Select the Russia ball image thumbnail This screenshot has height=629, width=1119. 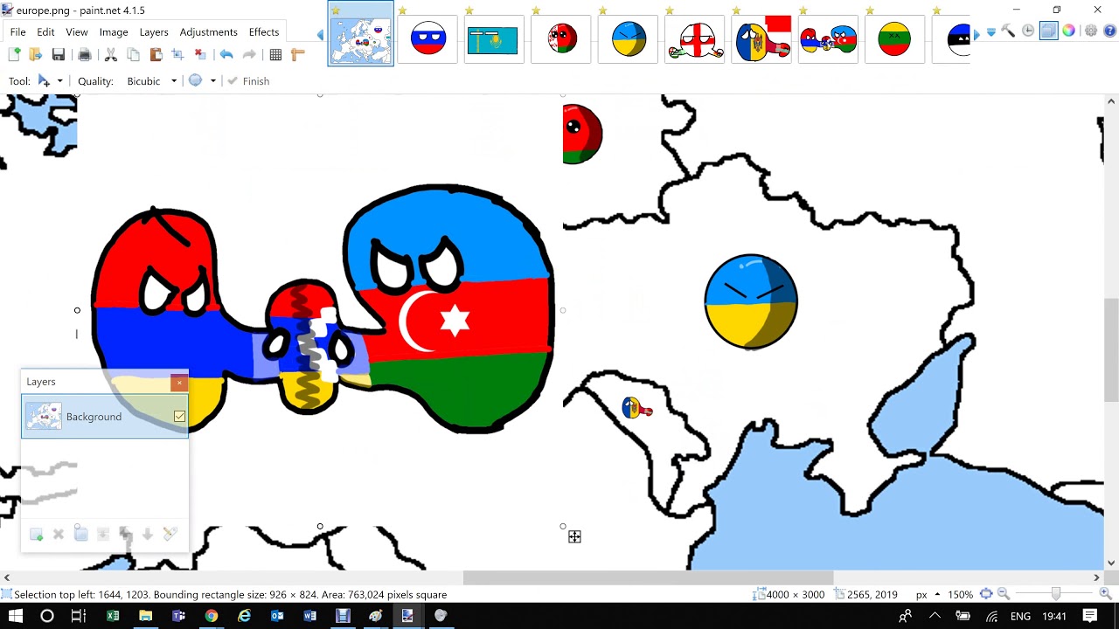point(428,39)
